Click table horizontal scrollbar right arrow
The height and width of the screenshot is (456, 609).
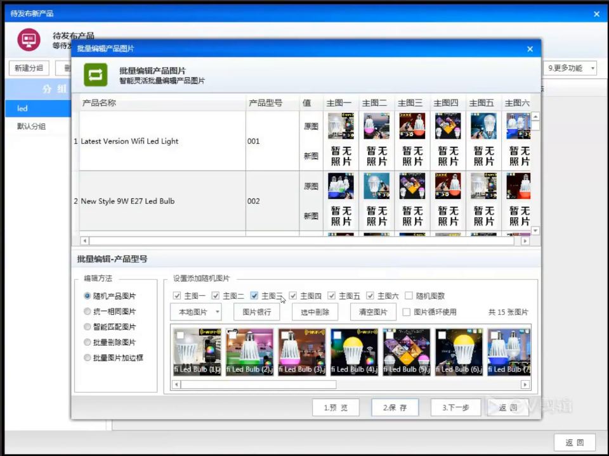(x=525, y=241)
